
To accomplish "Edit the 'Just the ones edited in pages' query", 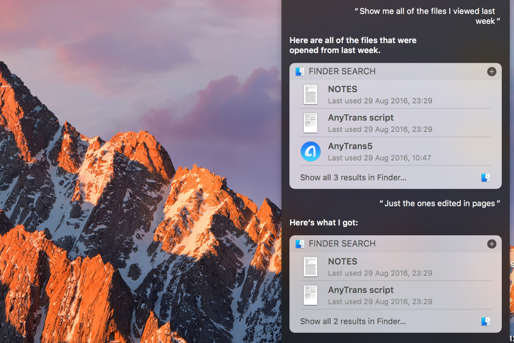I will 440,203.
